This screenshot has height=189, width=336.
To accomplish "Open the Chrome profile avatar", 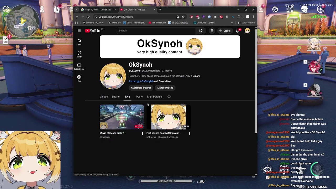I will [x=248, y=17].
